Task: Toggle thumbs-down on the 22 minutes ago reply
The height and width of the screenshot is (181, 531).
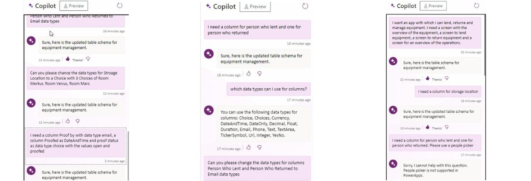Action: point(447,78)
